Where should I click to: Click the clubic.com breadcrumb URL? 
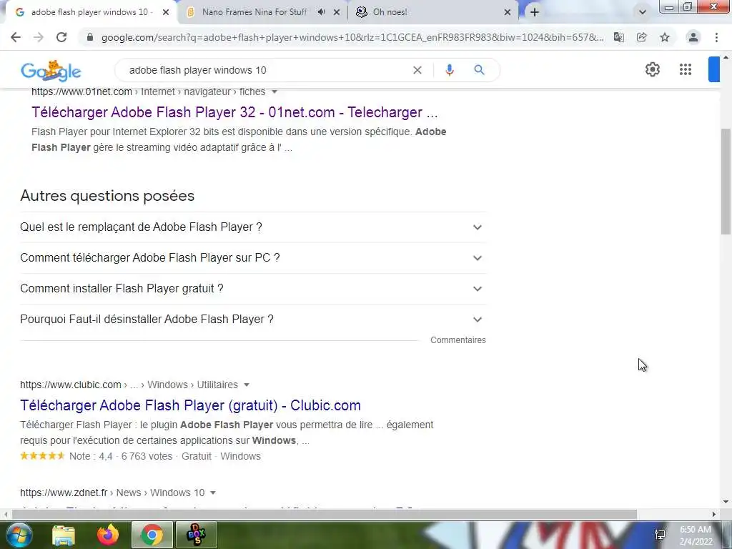point(129,385)
